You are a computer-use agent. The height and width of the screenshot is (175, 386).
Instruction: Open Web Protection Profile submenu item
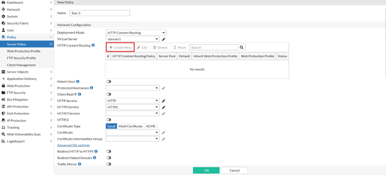[24, 51]
